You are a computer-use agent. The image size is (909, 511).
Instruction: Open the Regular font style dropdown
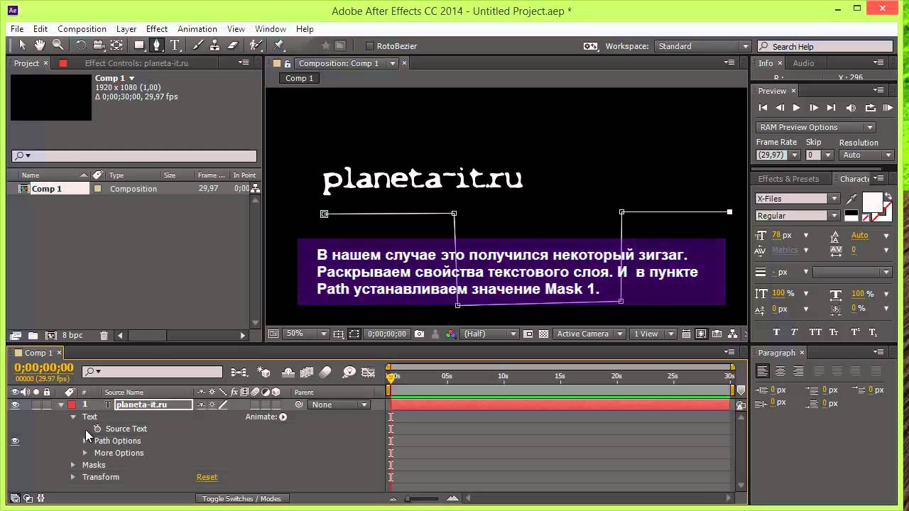pyautogui.click(x=798, y=216)
